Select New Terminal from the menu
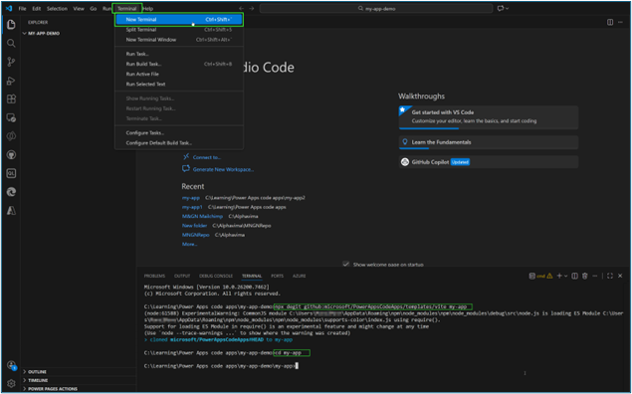 pyautogui.click(x=179, y=19)
